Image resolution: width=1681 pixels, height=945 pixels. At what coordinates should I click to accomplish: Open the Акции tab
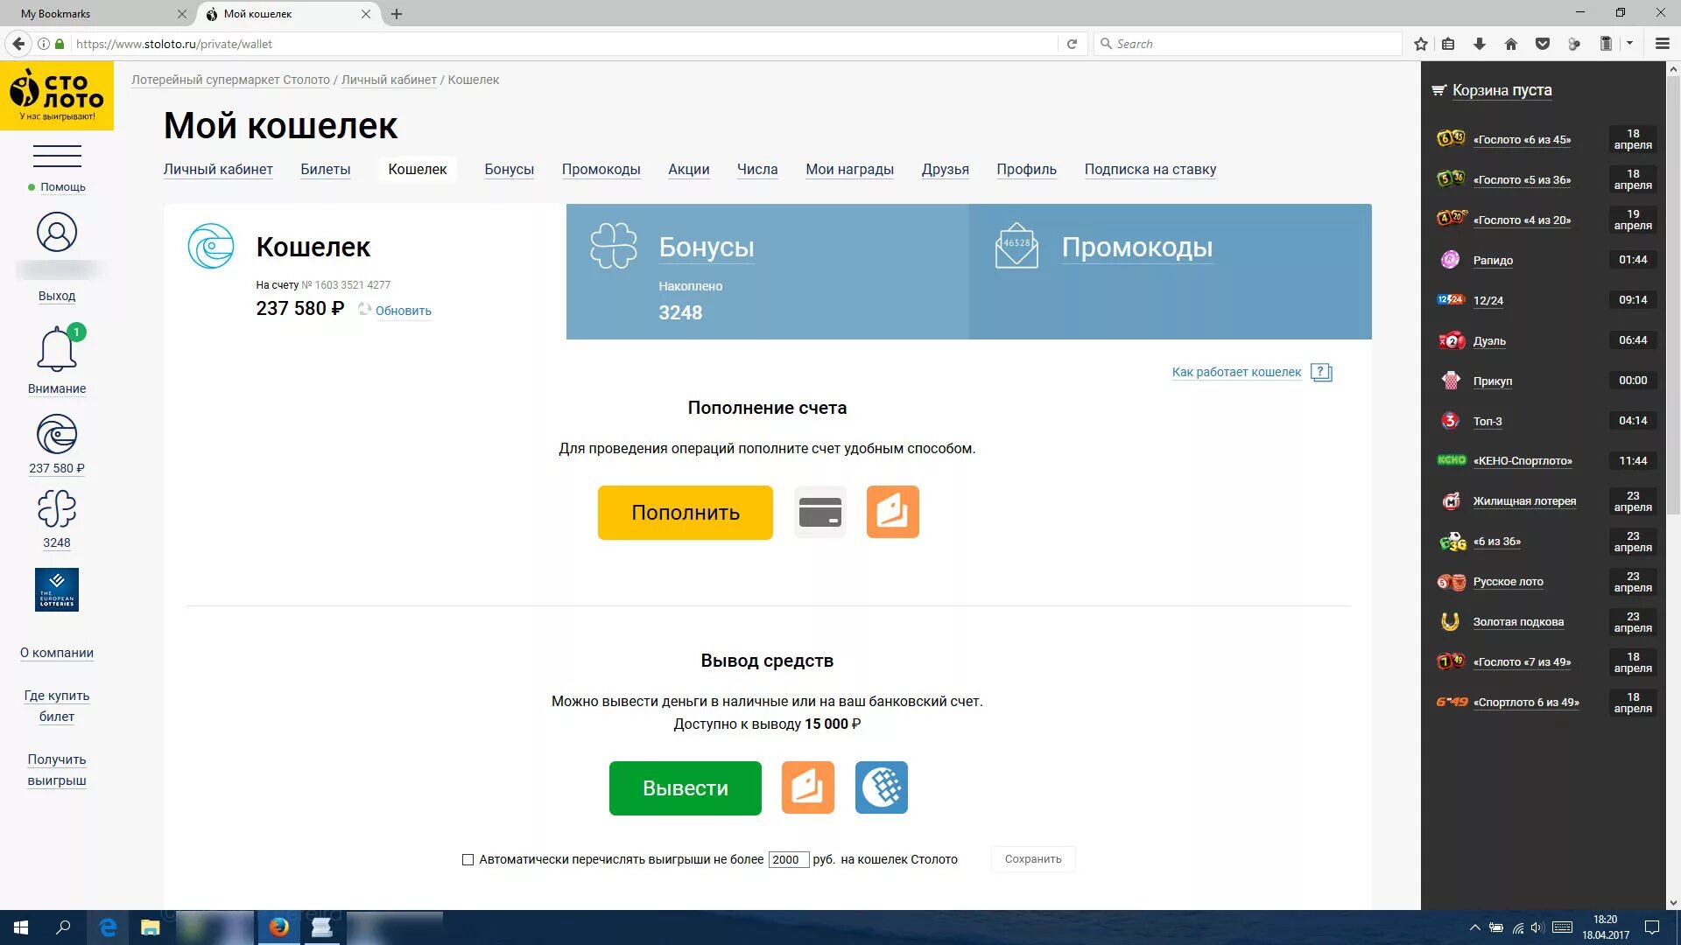click(689, 170)
